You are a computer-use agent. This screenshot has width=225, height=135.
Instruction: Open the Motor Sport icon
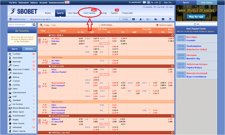point(10,112)
